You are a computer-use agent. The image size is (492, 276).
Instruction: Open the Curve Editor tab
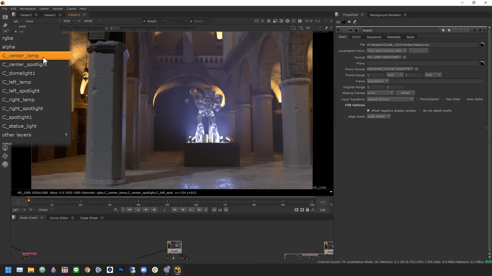point(59,218)
